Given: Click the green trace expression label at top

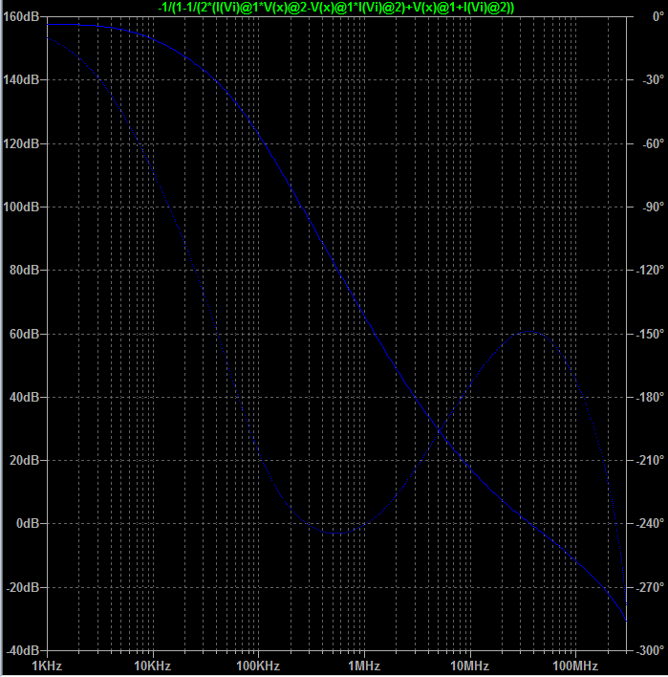Looking at the screenshot, I should click(x=336, y=7).
